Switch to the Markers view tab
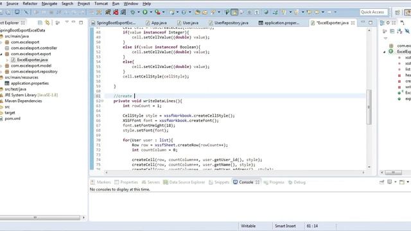The width and height of the screenshot is (411, 231). 101,182
